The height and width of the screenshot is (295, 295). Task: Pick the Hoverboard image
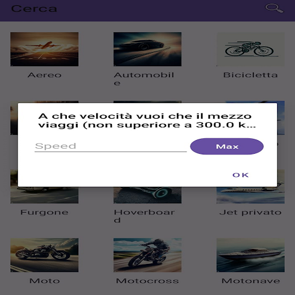pyautogui.click(x=147, y=195)
